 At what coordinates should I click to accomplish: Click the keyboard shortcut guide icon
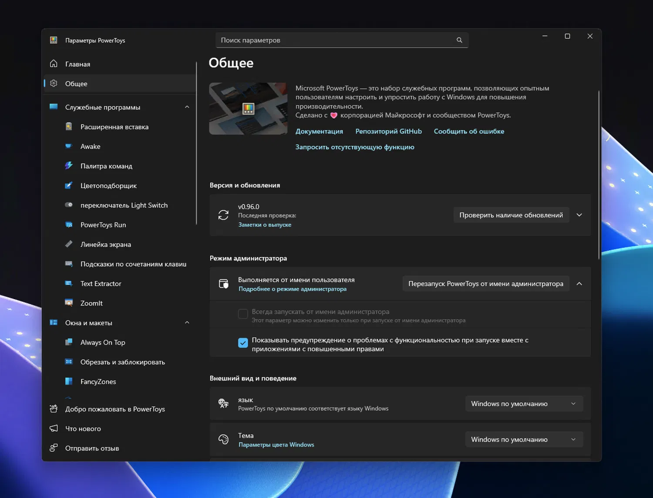click(69, 264)
